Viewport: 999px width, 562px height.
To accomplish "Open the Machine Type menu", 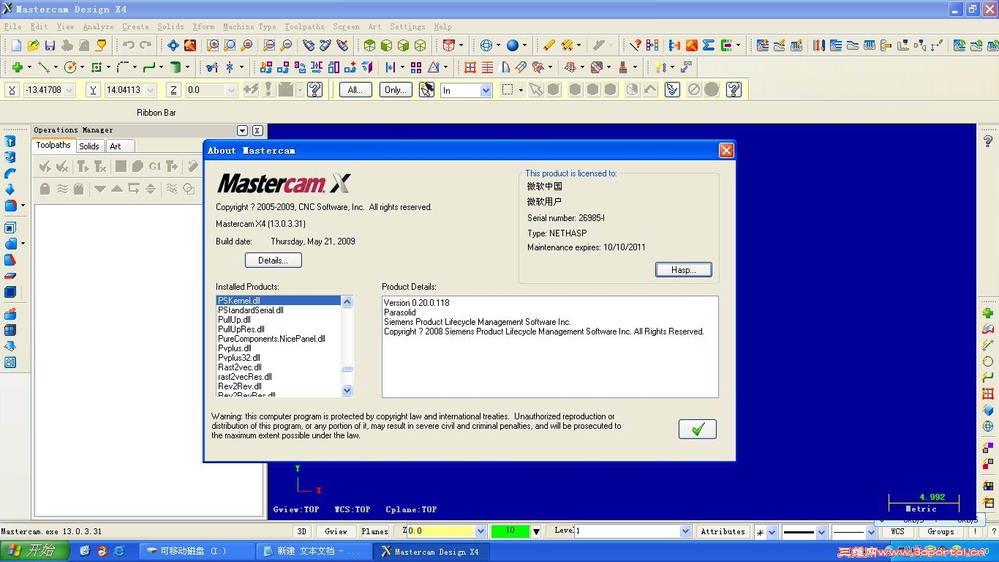I will (249, 27).
